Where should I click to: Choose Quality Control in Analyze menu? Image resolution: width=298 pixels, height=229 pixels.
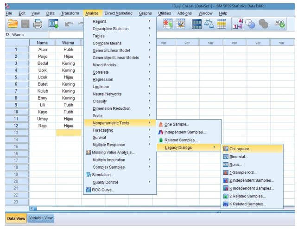point(120,182)
